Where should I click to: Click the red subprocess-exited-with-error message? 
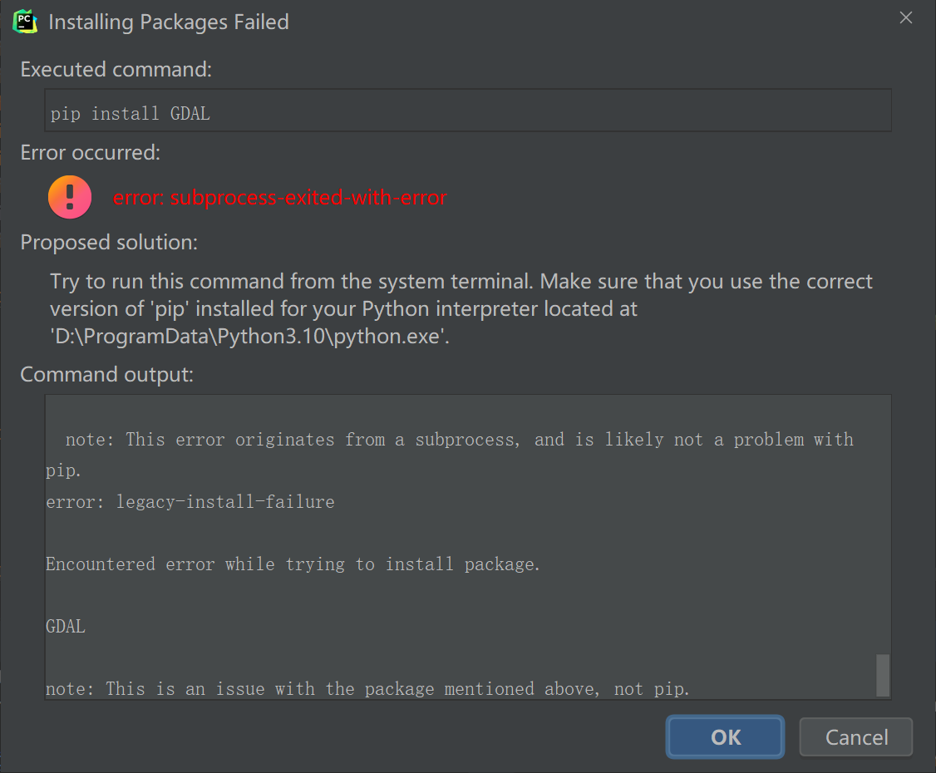click(280, 198)
